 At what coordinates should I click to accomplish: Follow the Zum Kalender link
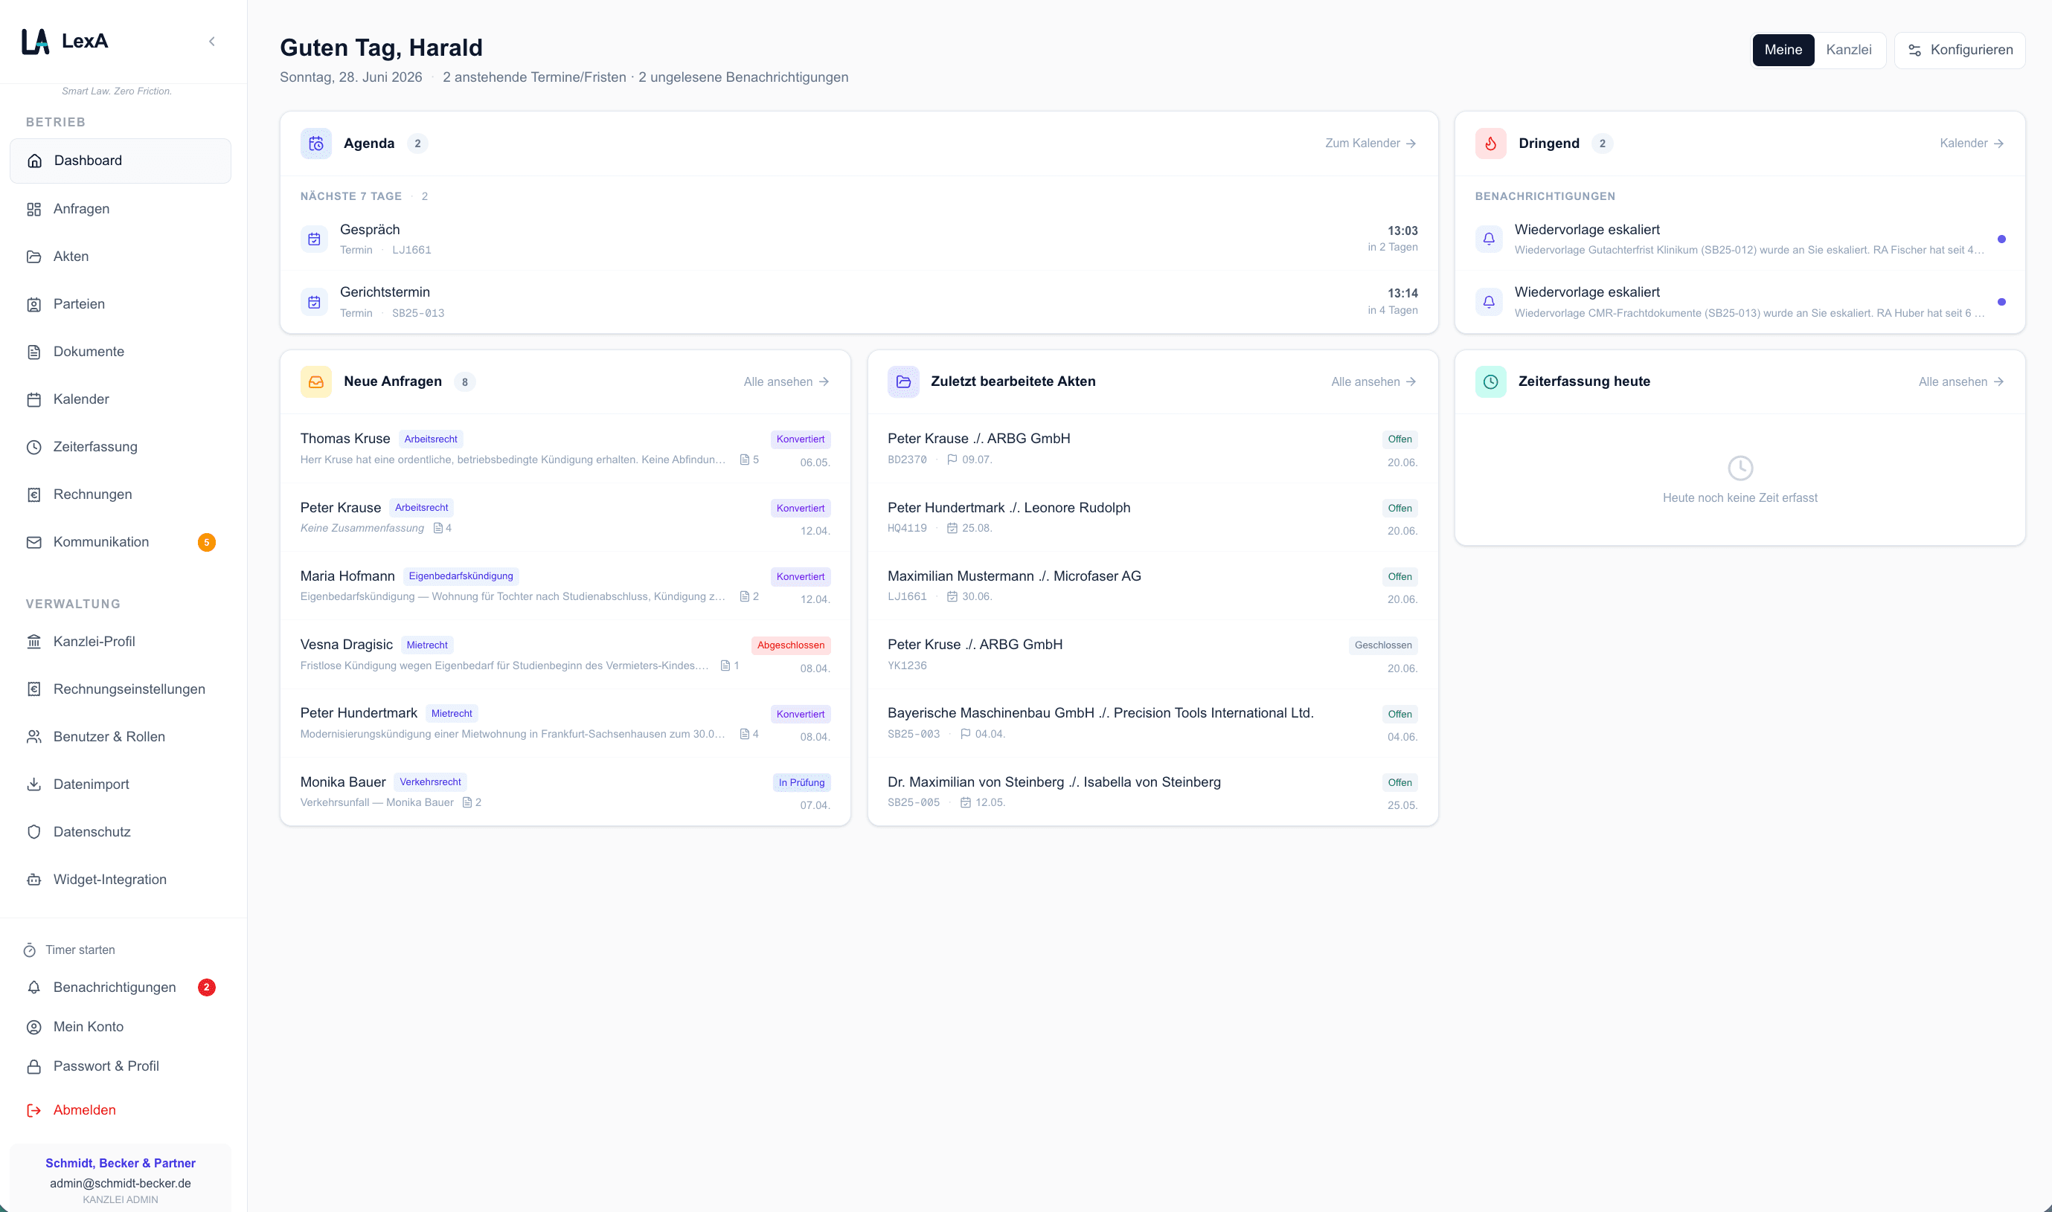(x=1370, y=144)
